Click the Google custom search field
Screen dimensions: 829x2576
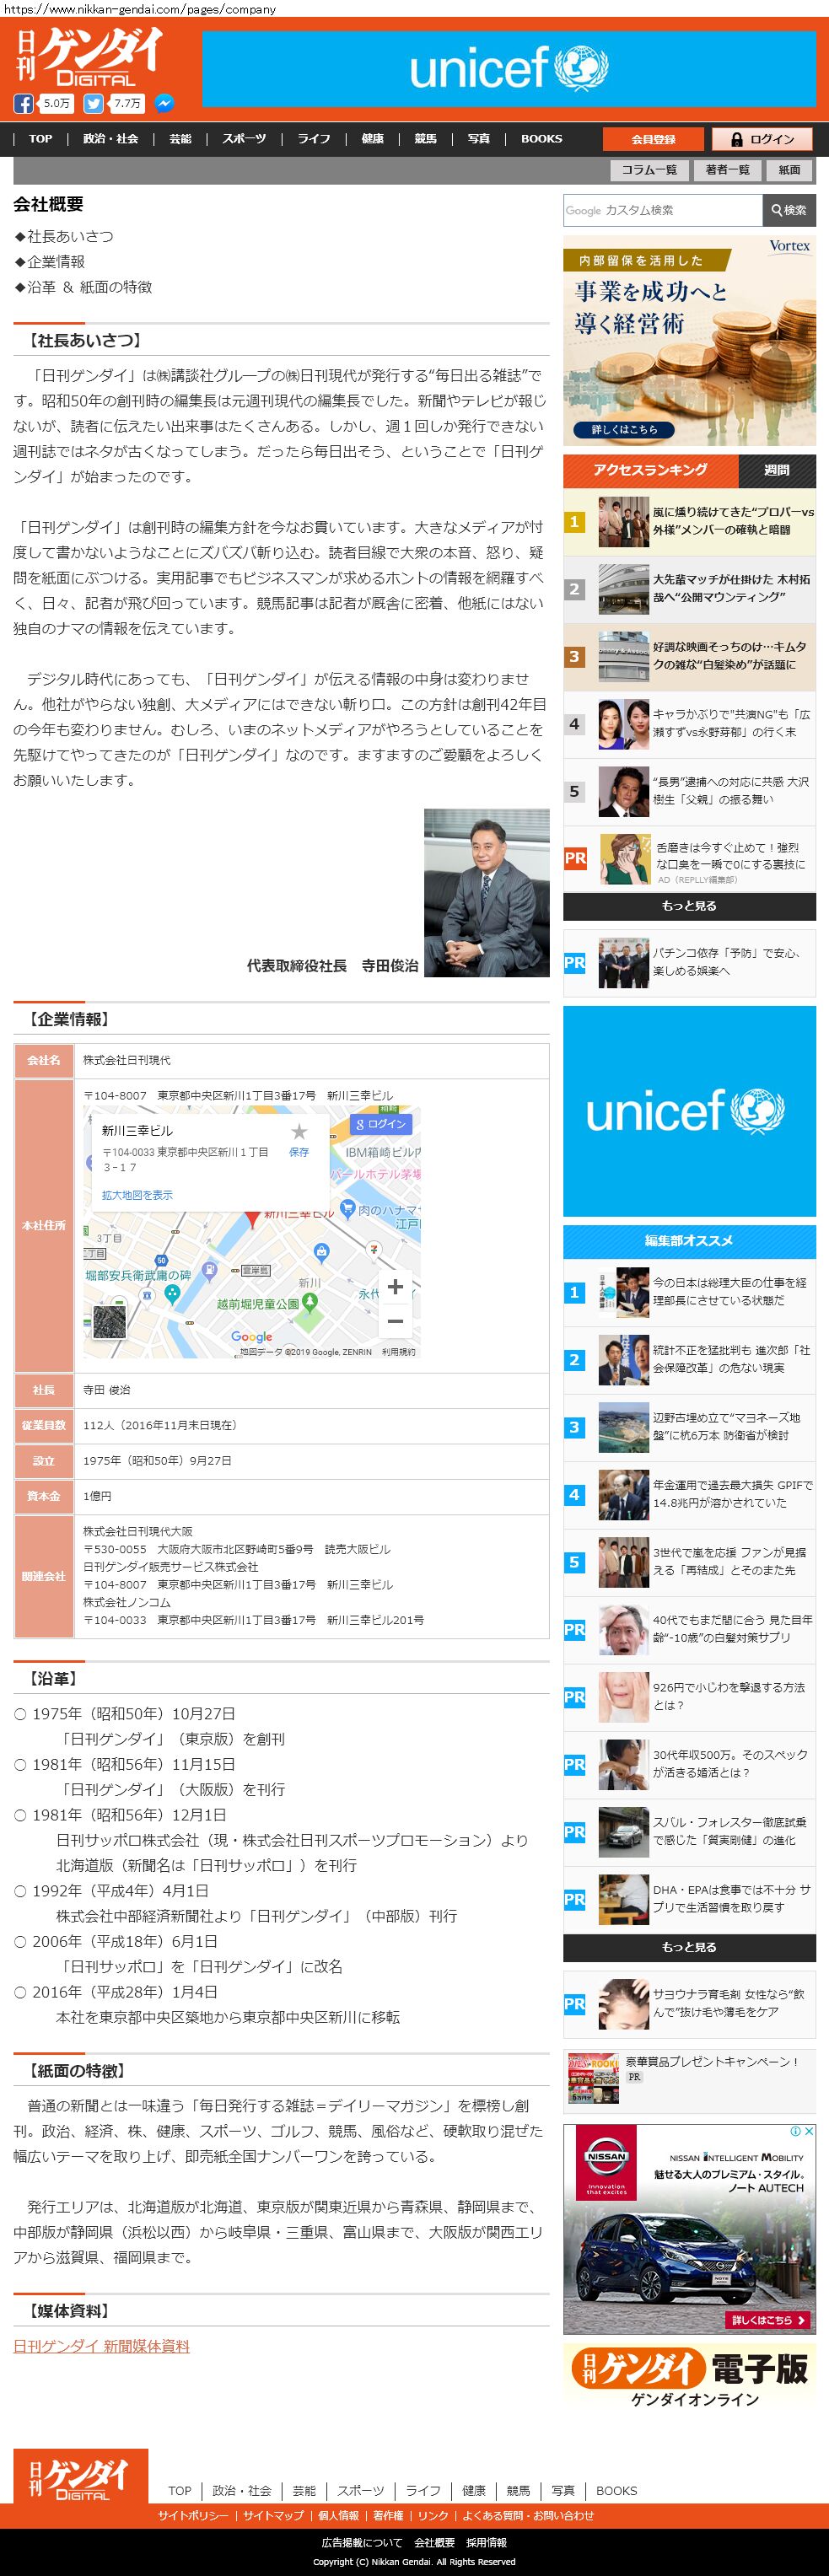(662, 210)
